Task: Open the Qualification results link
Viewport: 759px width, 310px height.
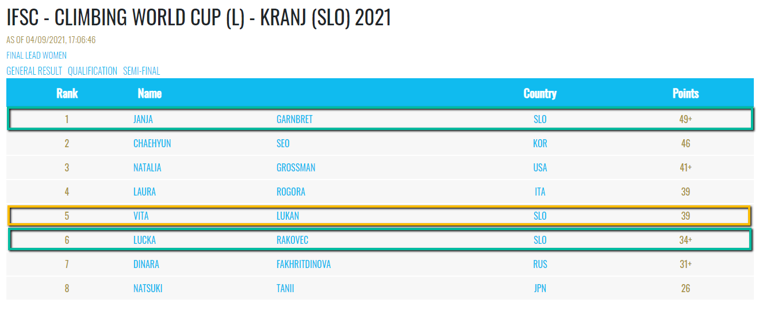Action: [x=93, y=71]
